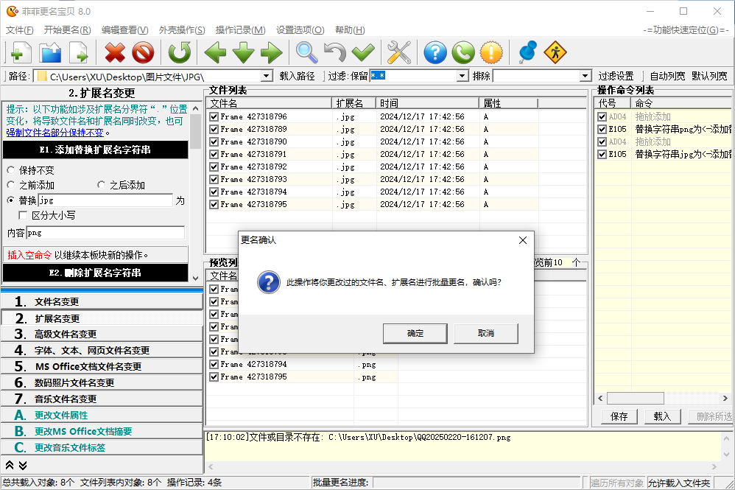Click the gray undo arrow icon
735x490 pixels.
pos(335,52)
